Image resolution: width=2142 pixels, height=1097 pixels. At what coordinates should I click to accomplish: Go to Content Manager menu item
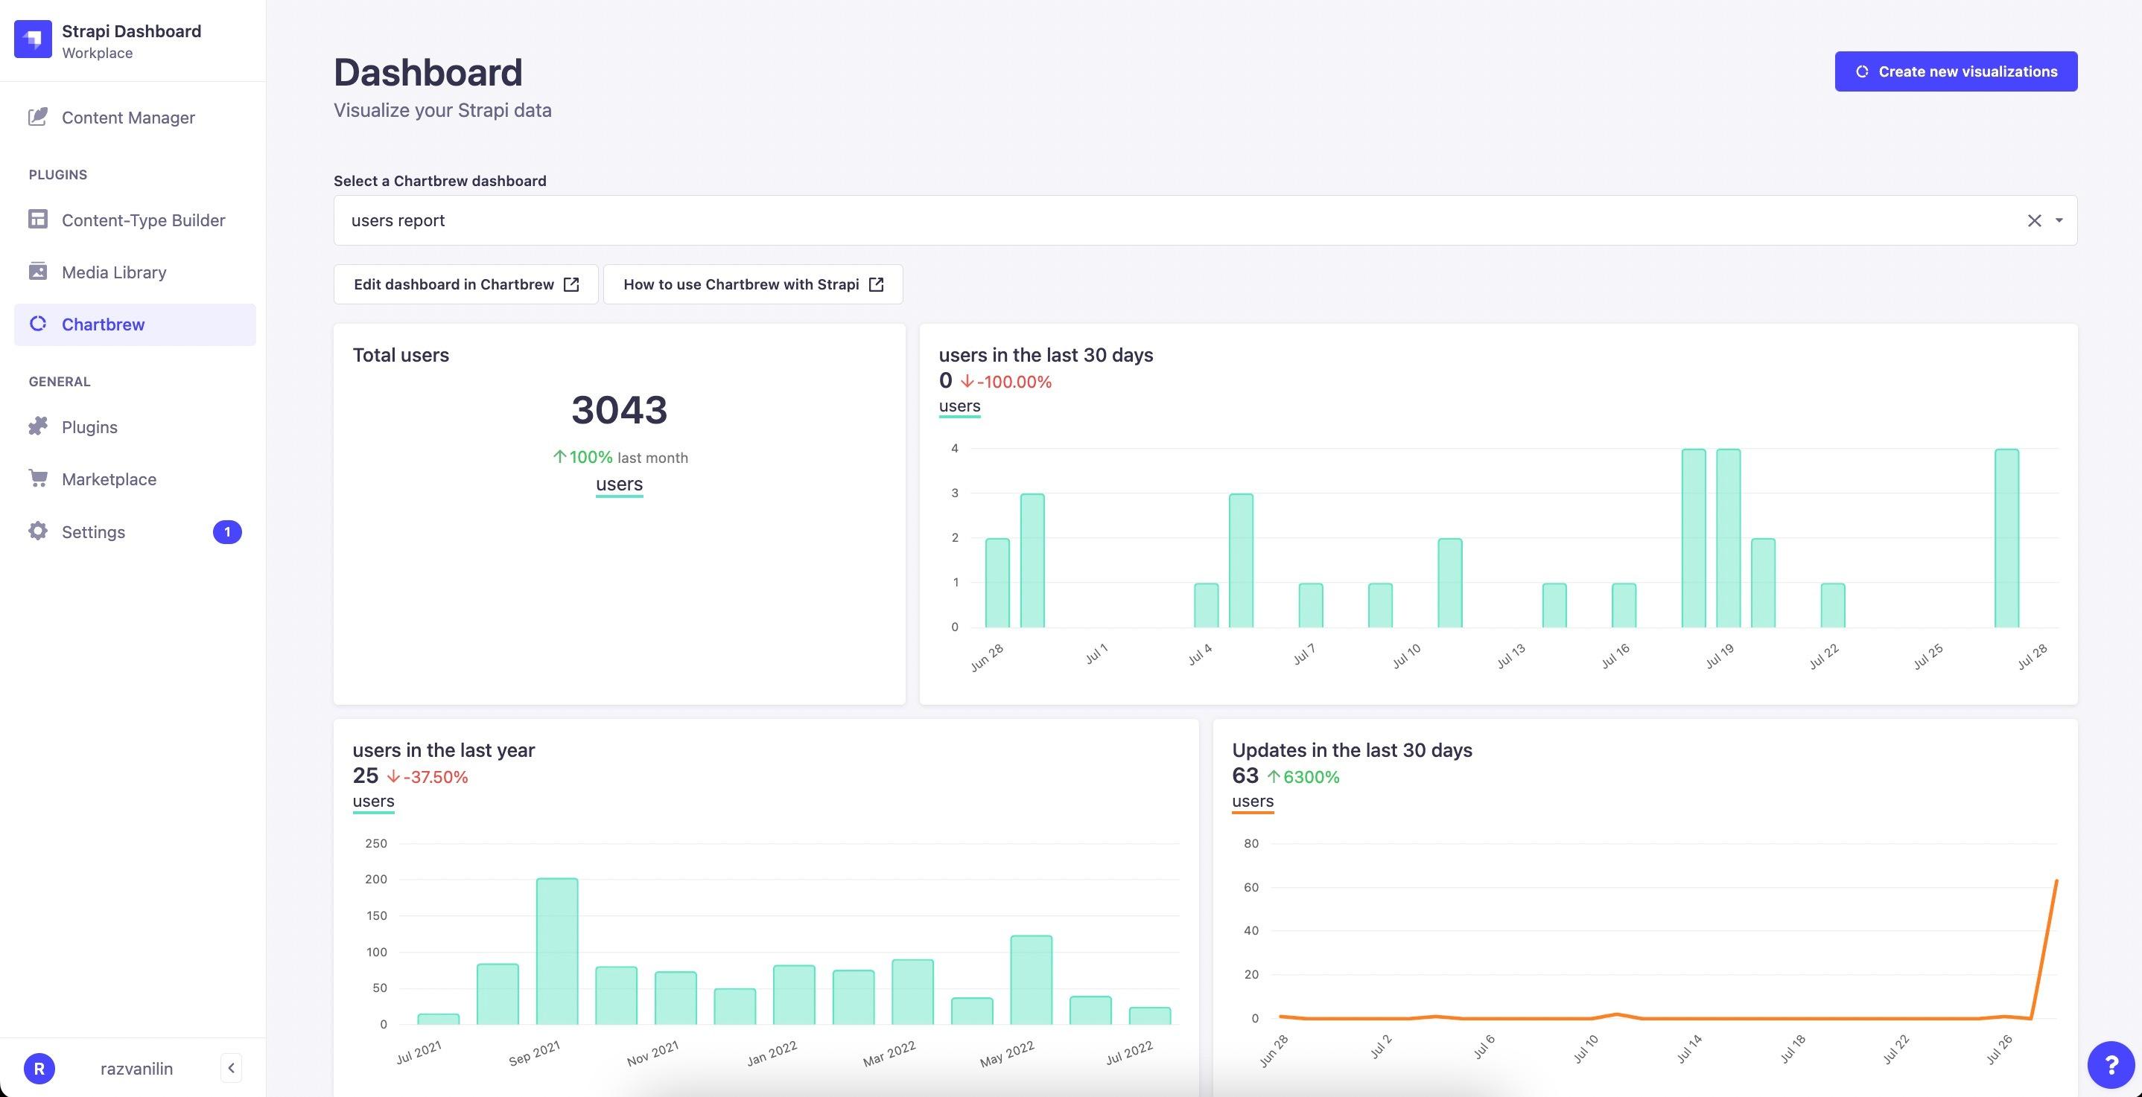tap(135, 117)
